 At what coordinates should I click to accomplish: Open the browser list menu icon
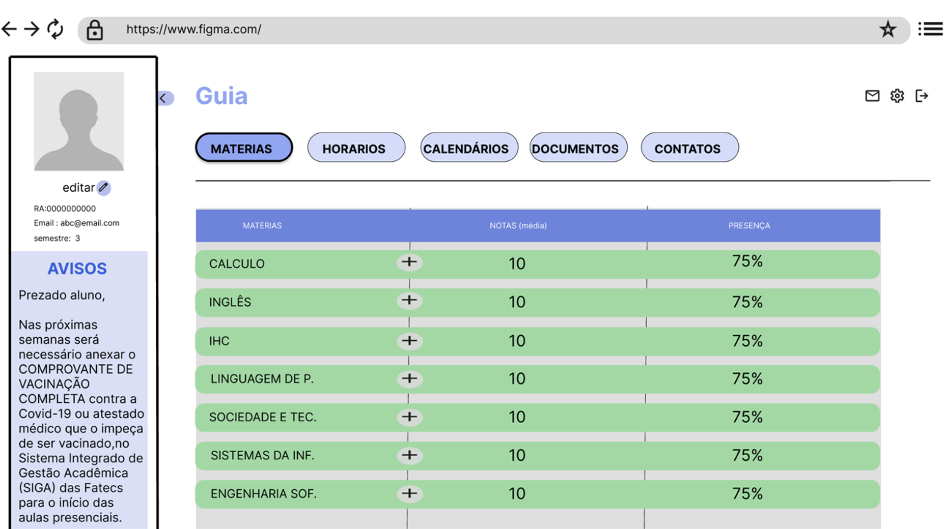point(930,29)
